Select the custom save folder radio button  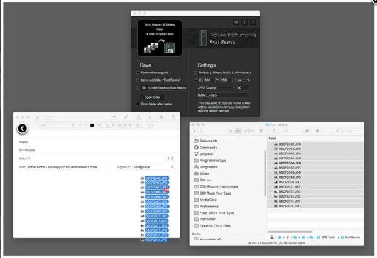click(x=138, y=88)
